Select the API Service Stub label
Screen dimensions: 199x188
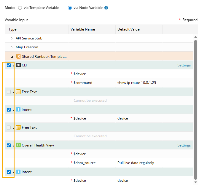click(x=29, y=38)
